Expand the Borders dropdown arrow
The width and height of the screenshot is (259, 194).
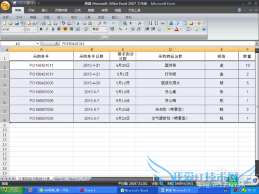tap(163, 29)
